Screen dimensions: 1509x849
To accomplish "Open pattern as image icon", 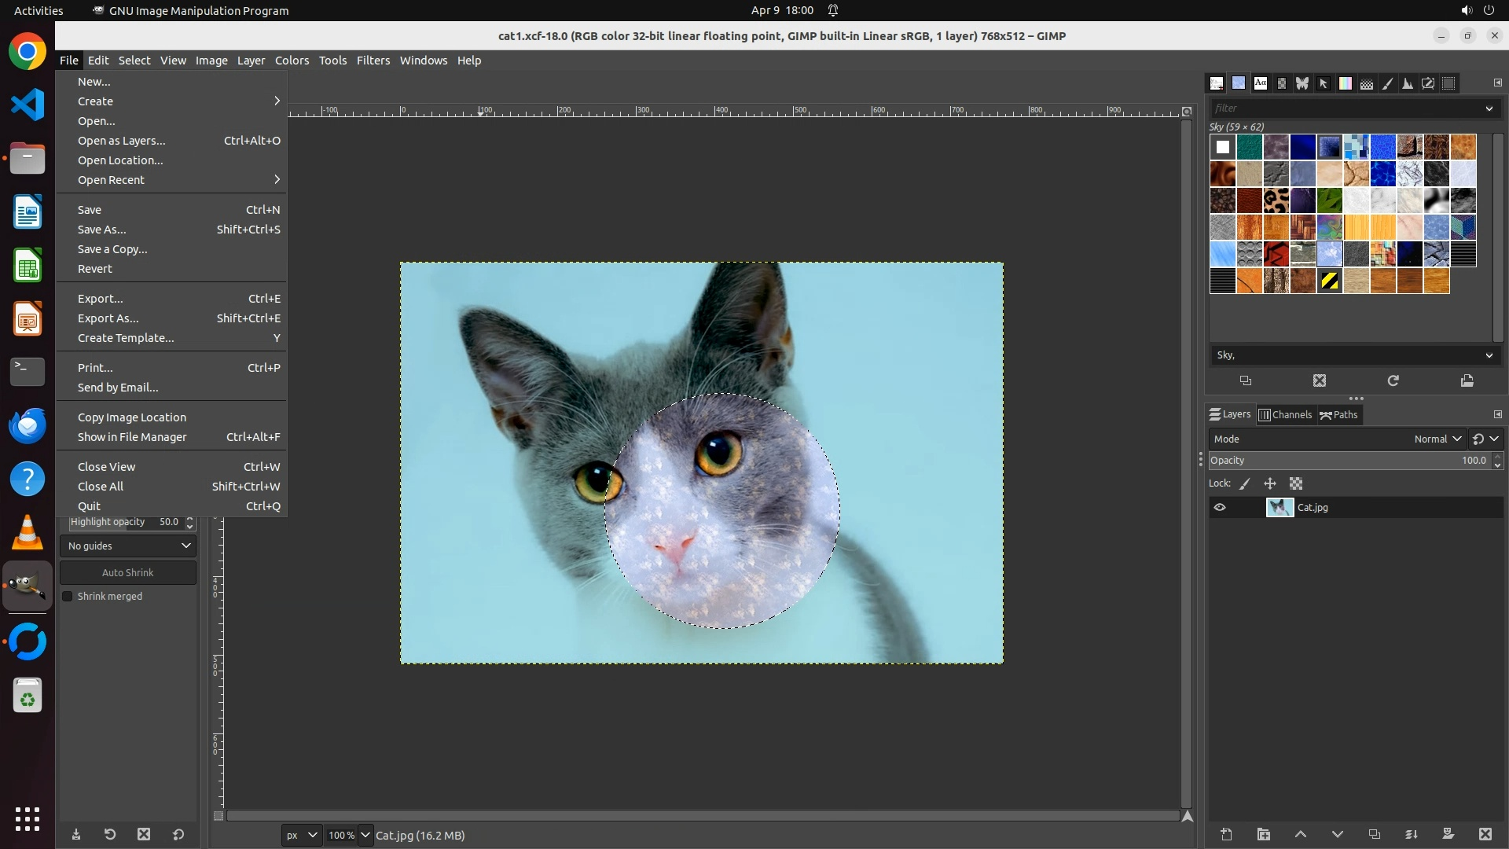I will tap(1467, 381).
